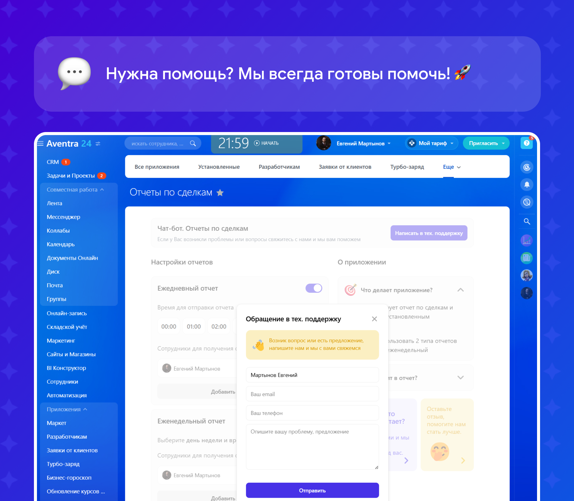The height and width of the screenshot is (501, 574).
Task: Click the search magnifier in right sidebar
Action: (526, 221)
